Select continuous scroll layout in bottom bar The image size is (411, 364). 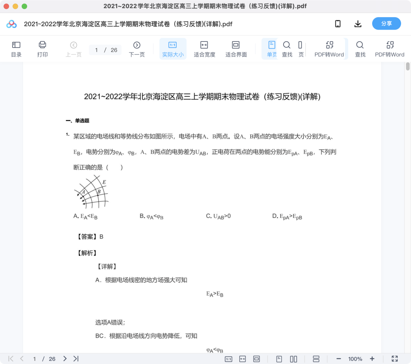click(x=316, y=359)
